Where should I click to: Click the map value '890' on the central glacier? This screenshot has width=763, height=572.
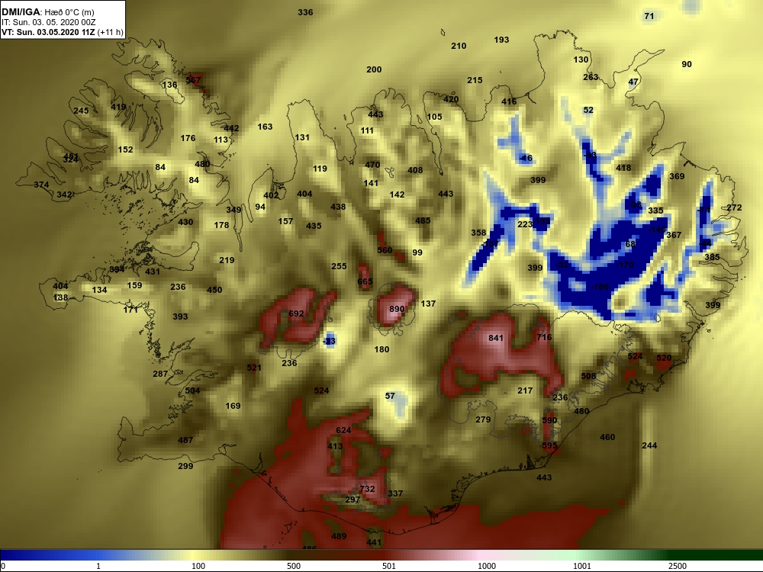click(x=397, y=309)
